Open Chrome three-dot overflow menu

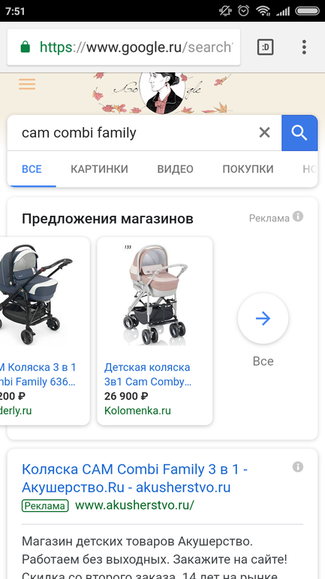pyautogui.click(x=304, y=47)
